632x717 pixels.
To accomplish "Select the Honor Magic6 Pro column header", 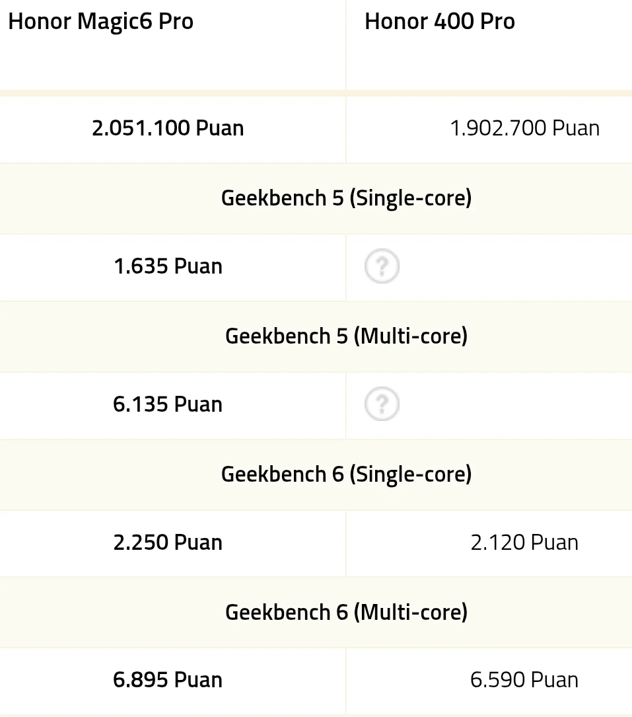I will pyautogui.click(x=101, y=22).
